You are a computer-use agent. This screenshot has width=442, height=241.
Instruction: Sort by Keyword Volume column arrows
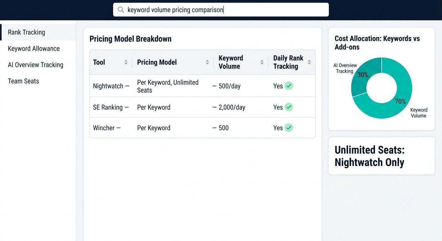tap(262, 62)
